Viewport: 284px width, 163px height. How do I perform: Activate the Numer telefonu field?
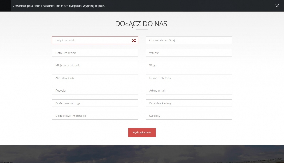pyautogui.click(x=189, y=78)
